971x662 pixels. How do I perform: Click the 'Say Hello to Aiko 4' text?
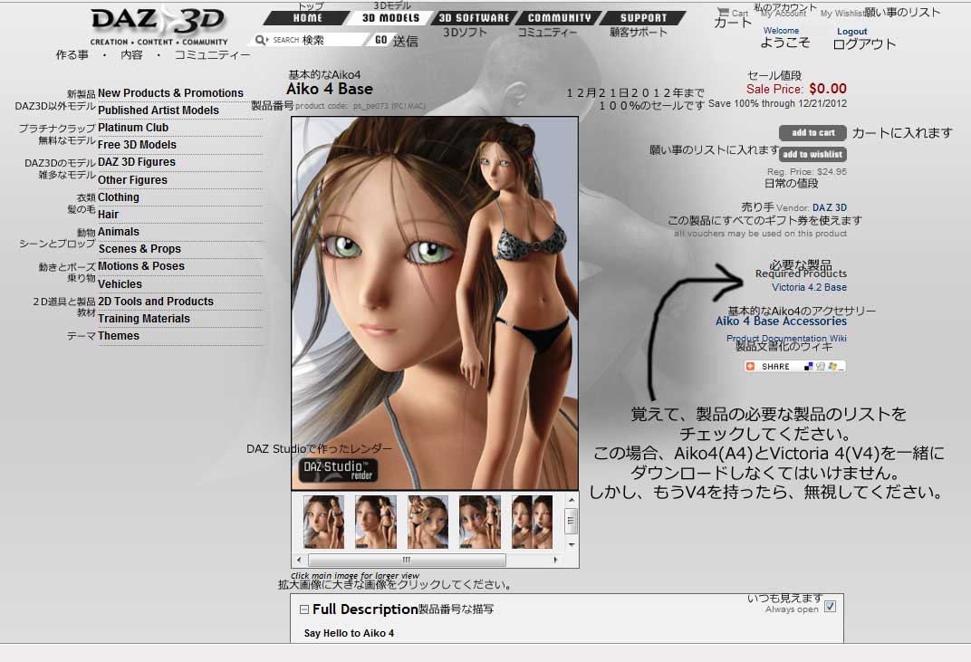[x=350, y=634]
